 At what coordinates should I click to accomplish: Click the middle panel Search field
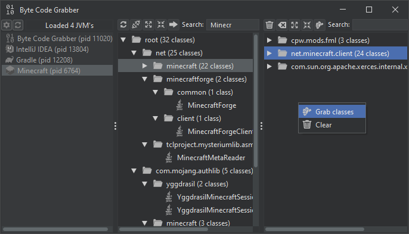233,25
